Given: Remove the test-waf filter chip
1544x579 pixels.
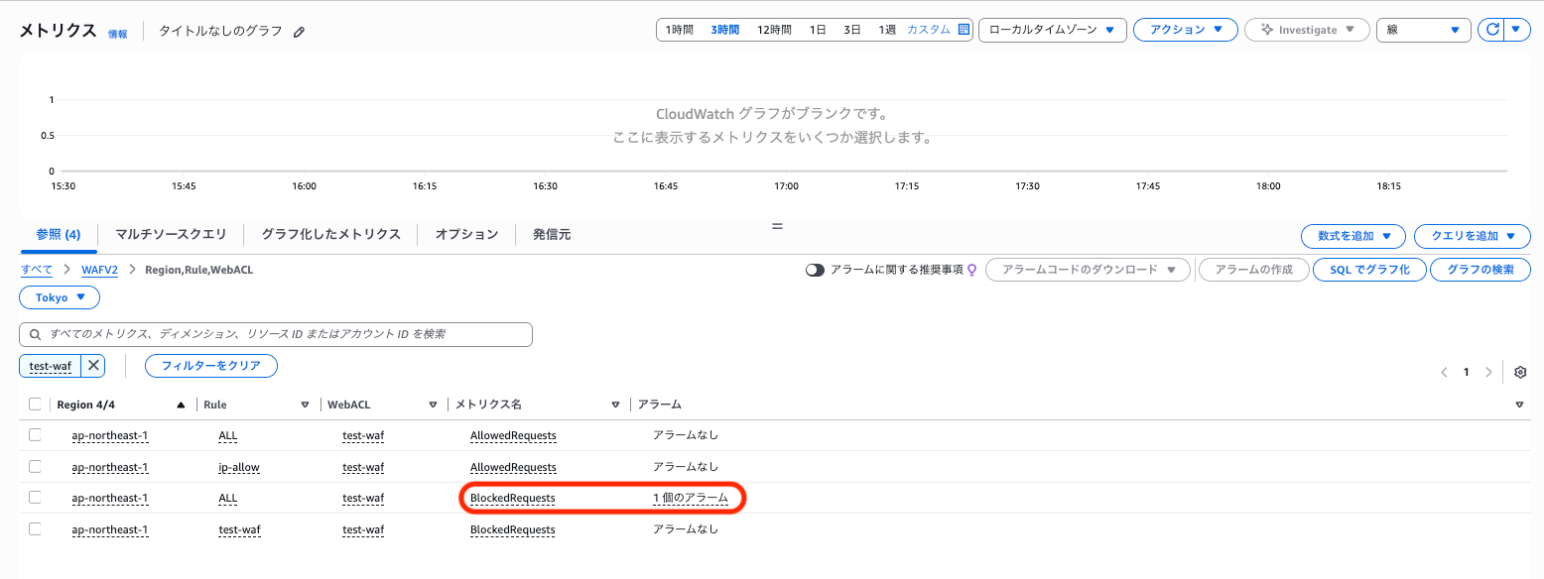Looking at the screenshot, I should 93,366.
